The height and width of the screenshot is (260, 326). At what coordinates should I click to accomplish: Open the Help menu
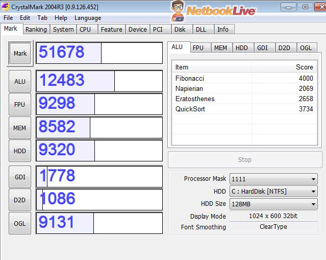[61, 18]
